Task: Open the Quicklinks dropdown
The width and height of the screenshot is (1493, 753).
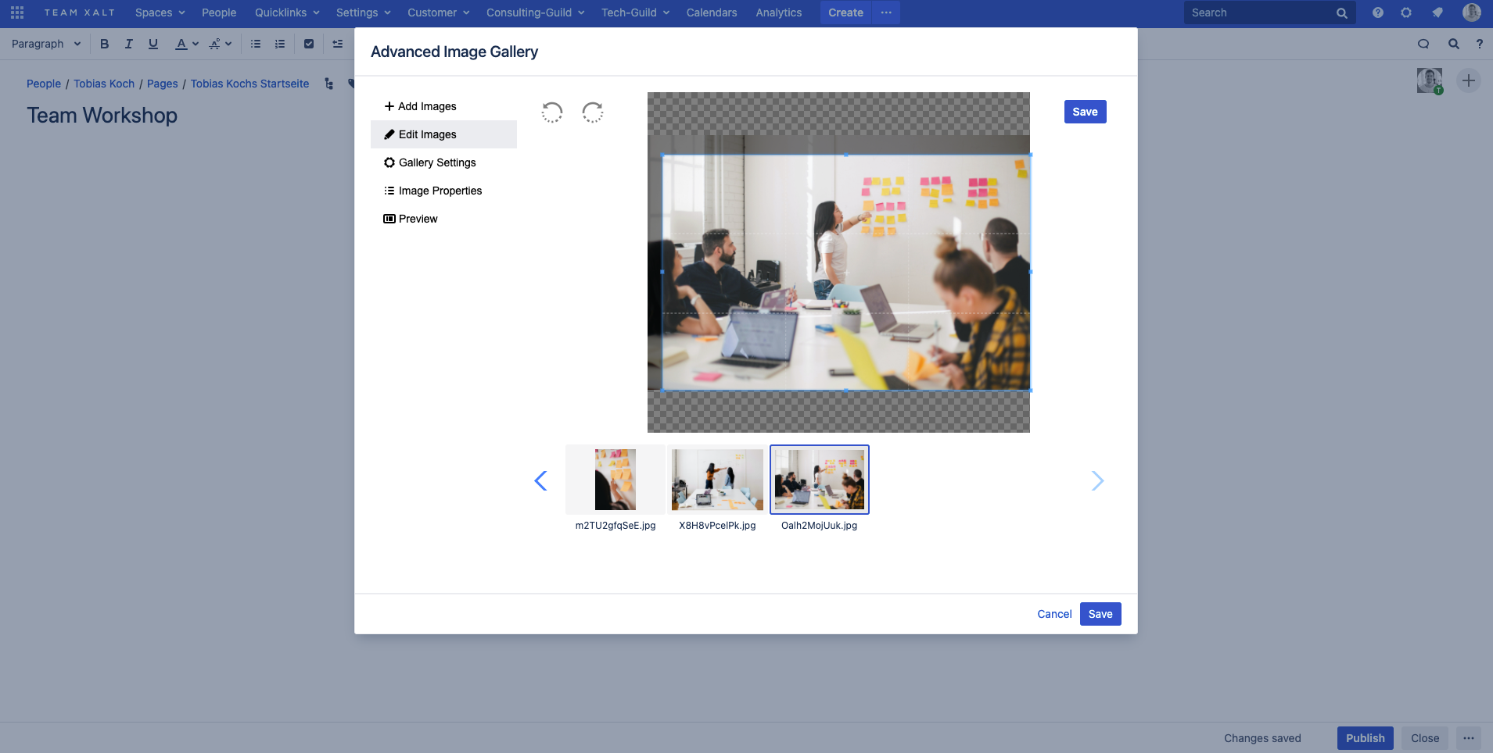Action: click(287, 12)
